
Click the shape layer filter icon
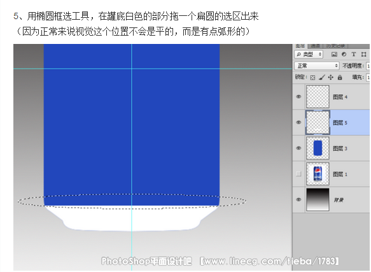tap(363, 55)
